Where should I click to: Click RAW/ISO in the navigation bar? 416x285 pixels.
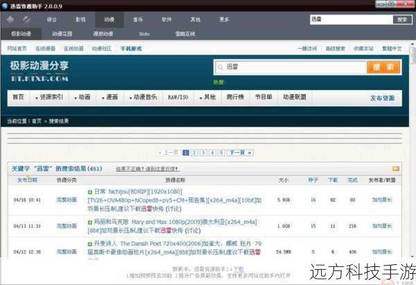(x=178, y=97)
